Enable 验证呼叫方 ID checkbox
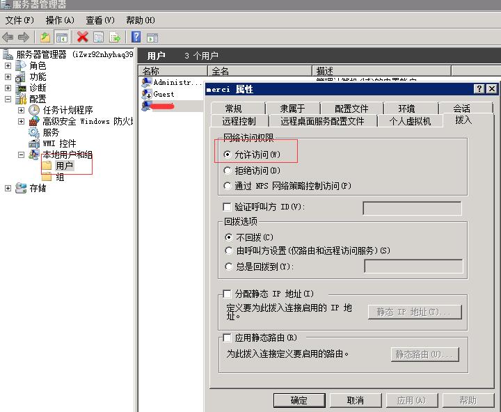Viewport: 501px width, 412px height. (x=227, y=207)
